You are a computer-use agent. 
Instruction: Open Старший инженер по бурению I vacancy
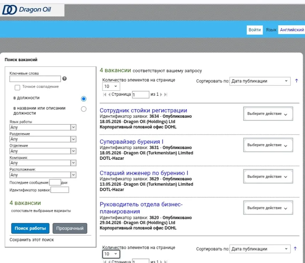click(x=144, y=173)
